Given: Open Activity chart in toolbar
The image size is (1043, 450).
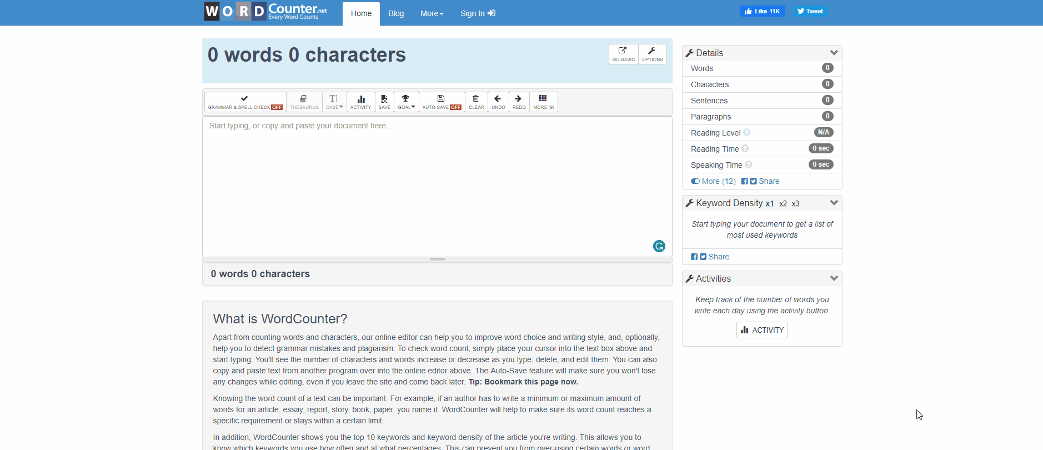Looking at the screenshot, I should click(360, 102).
